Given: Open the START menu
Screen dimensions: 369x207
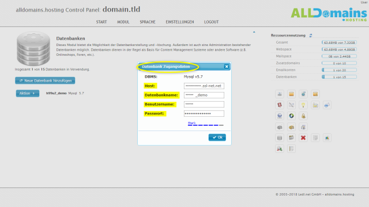Looking at the screenshot, I should (101, 22).
